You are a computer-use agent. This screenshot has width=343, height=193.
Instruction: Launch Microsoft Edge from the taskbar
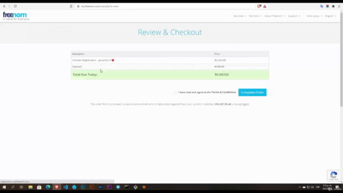(x=48, y=187)
